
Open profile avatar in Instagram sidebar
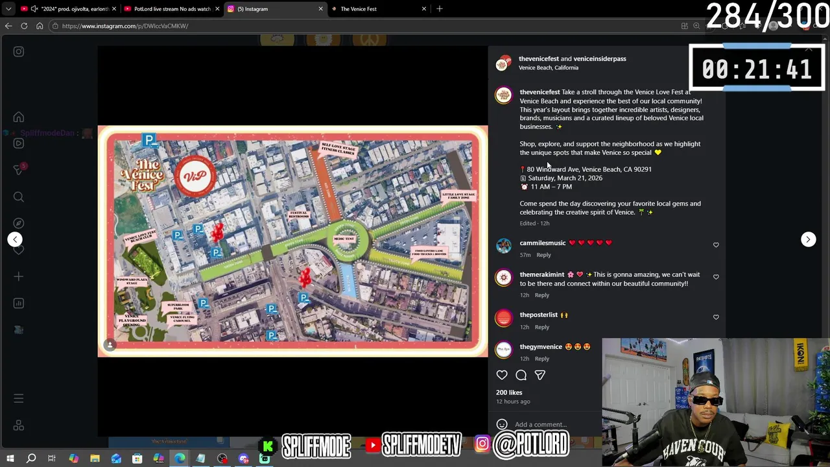[x=19, y=329]
